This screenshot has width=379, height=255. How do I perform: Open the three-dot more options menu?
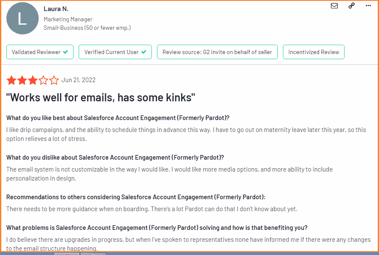(368, 6)
